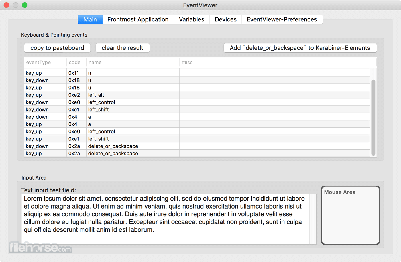Select the 0x11 code cell
Viewport: 401px width, 262px height.
pyautogui.click(x=76, y=73)
